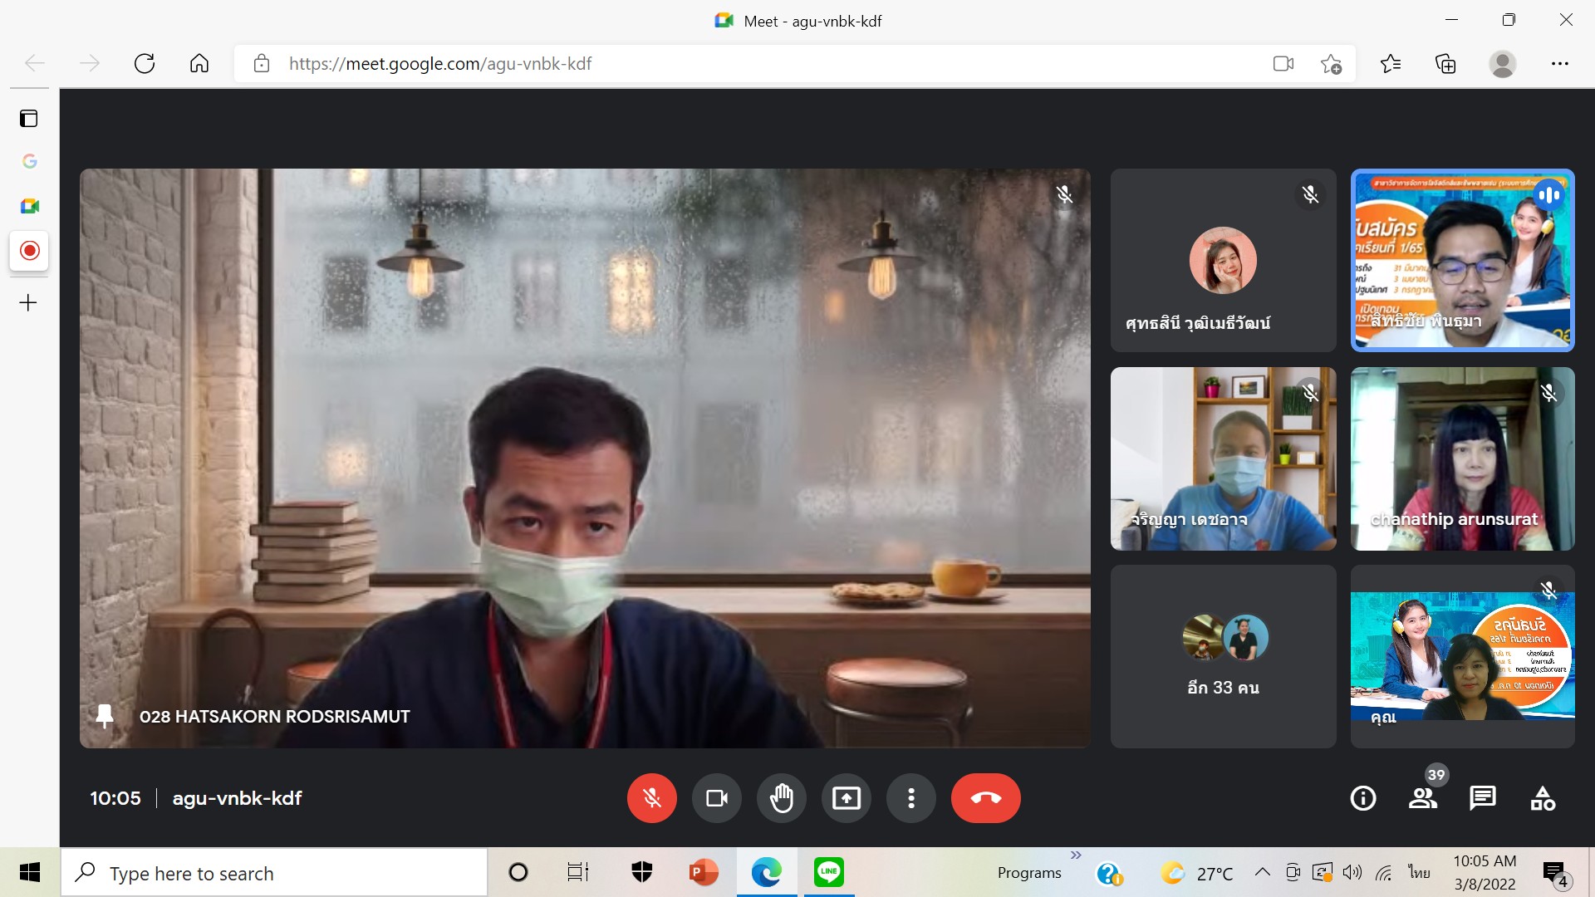
Task: Open Edge settings and more ellipsis
Action: [x=1559, y=64]
